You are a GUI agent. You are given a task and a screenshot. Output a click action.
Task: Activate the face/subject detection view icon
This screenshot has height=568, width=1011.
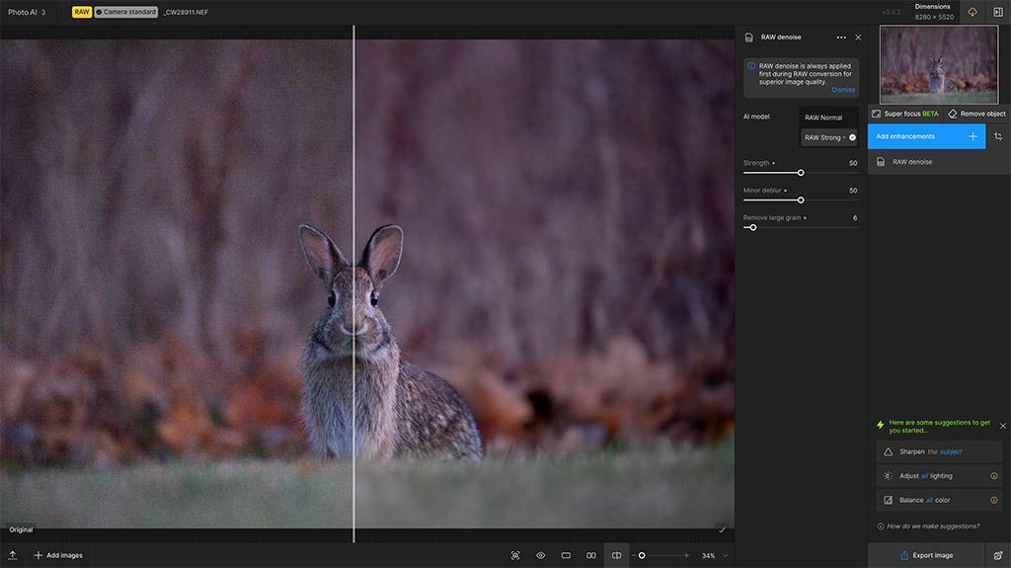(x=515, y=555)
